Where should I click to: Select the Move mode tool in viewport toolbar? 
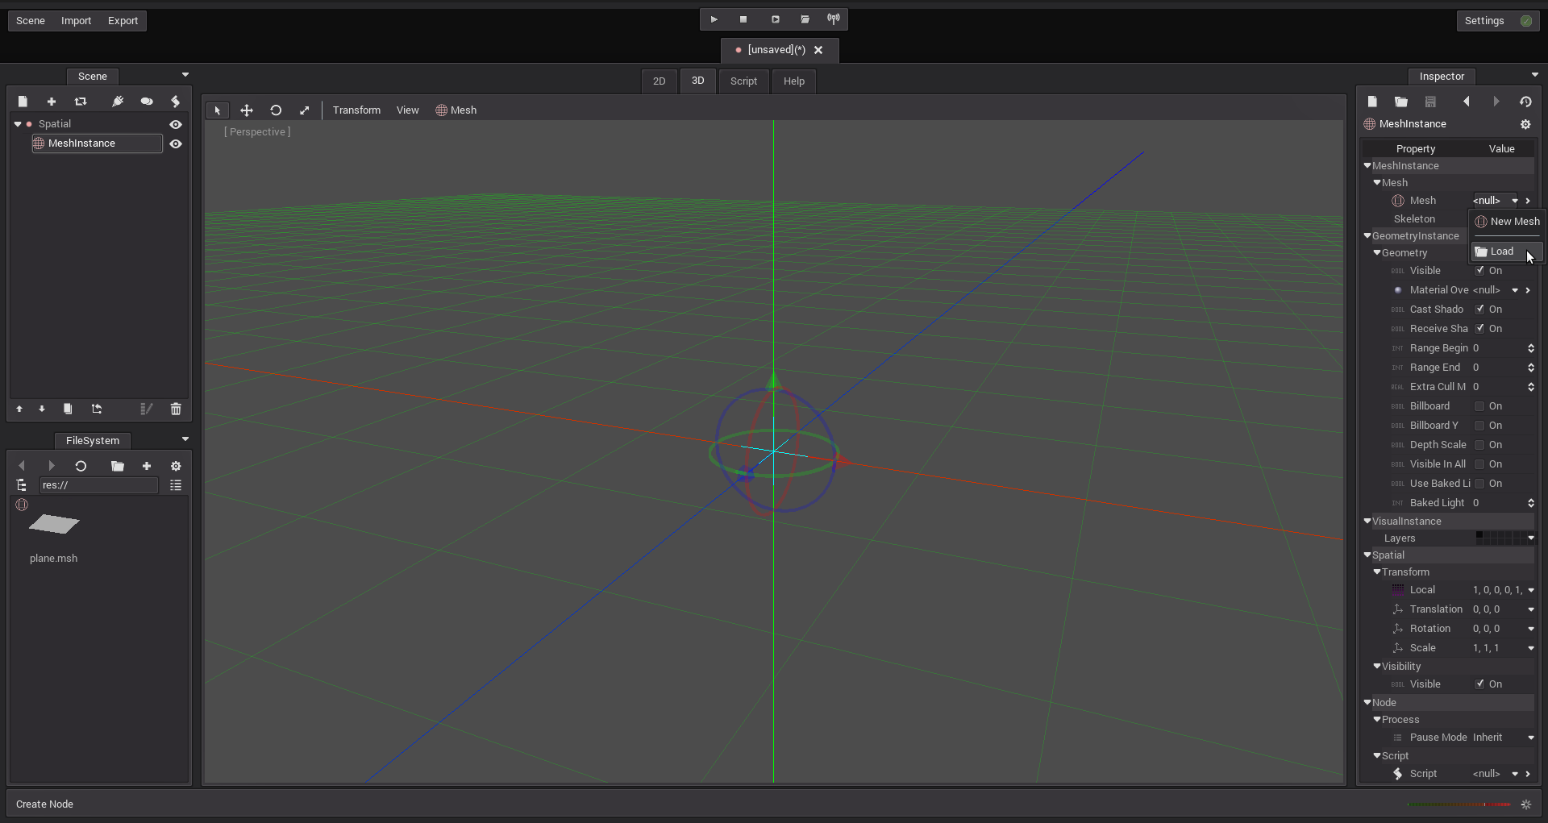247,110
